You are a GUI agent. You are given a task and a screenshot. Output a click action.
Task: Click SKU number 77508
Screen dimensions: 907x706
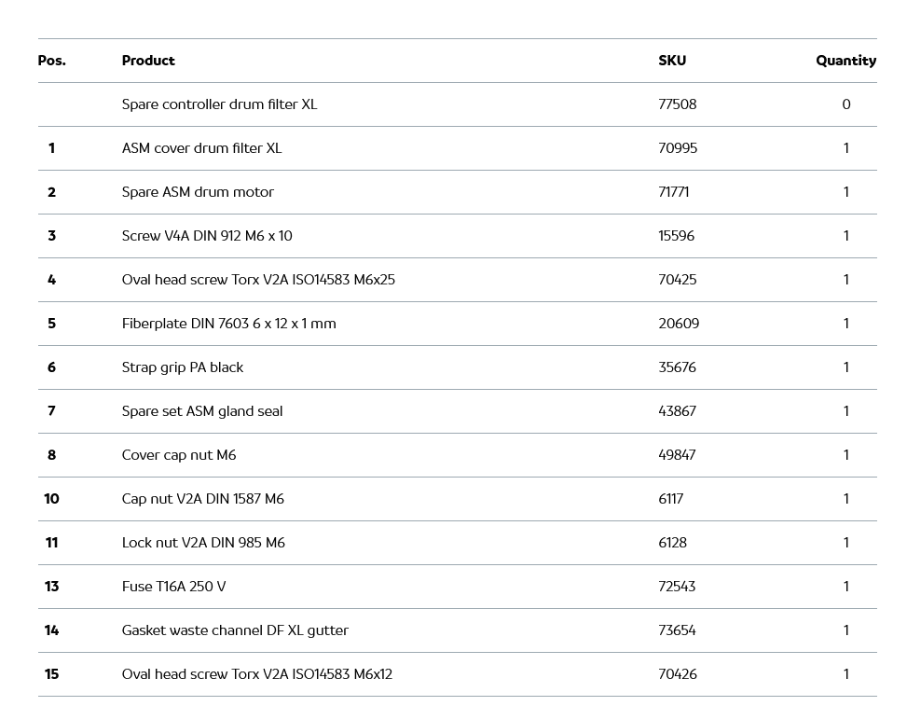coord(677,104)
